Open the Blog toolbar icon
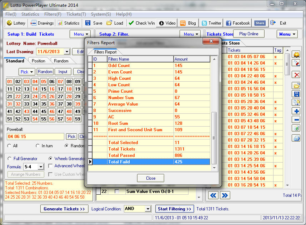Image resolution: width=306 pixels, height=225 pixels. point(183,23)
